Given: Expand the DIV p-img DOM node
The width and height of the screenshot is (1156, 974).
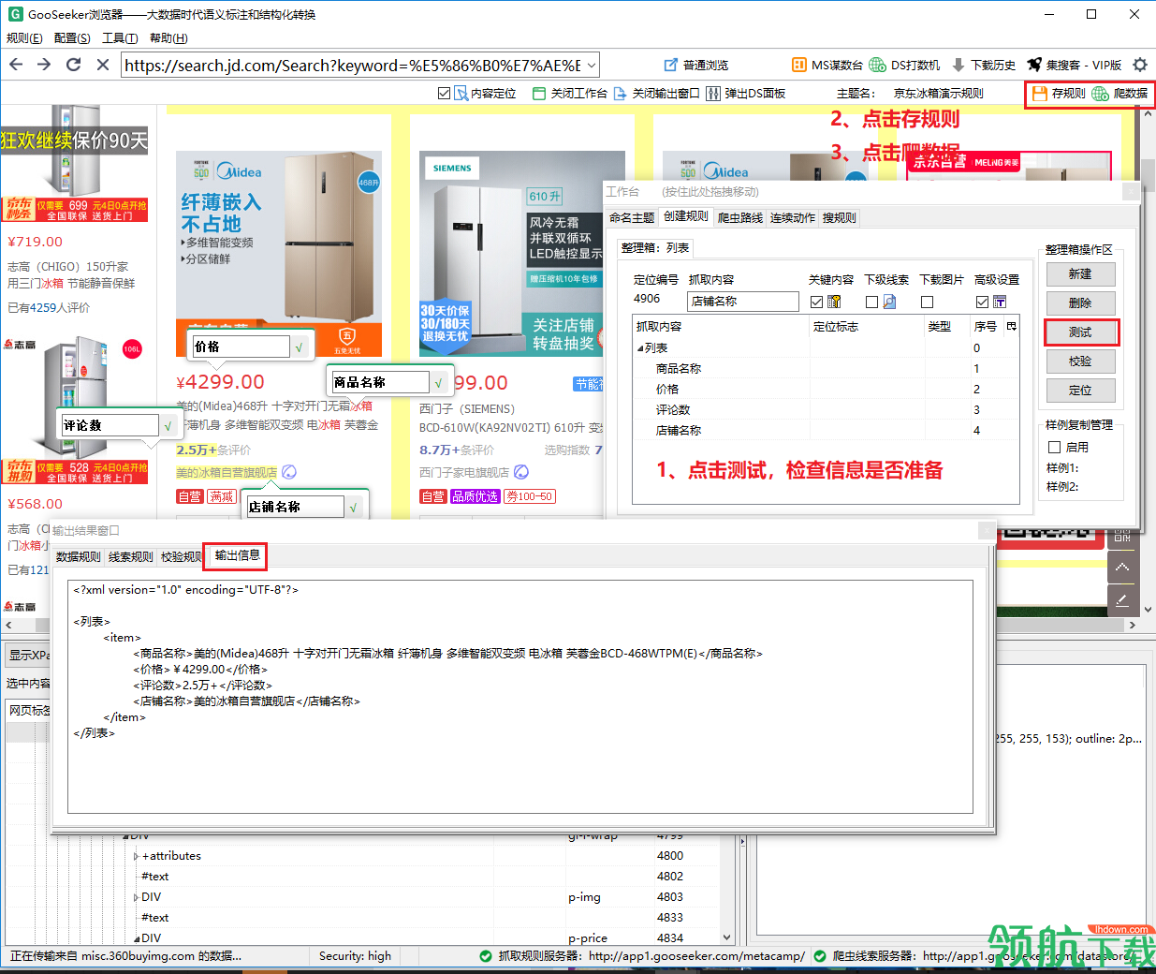Looking at the screenshot, I should tap(137, 897).
